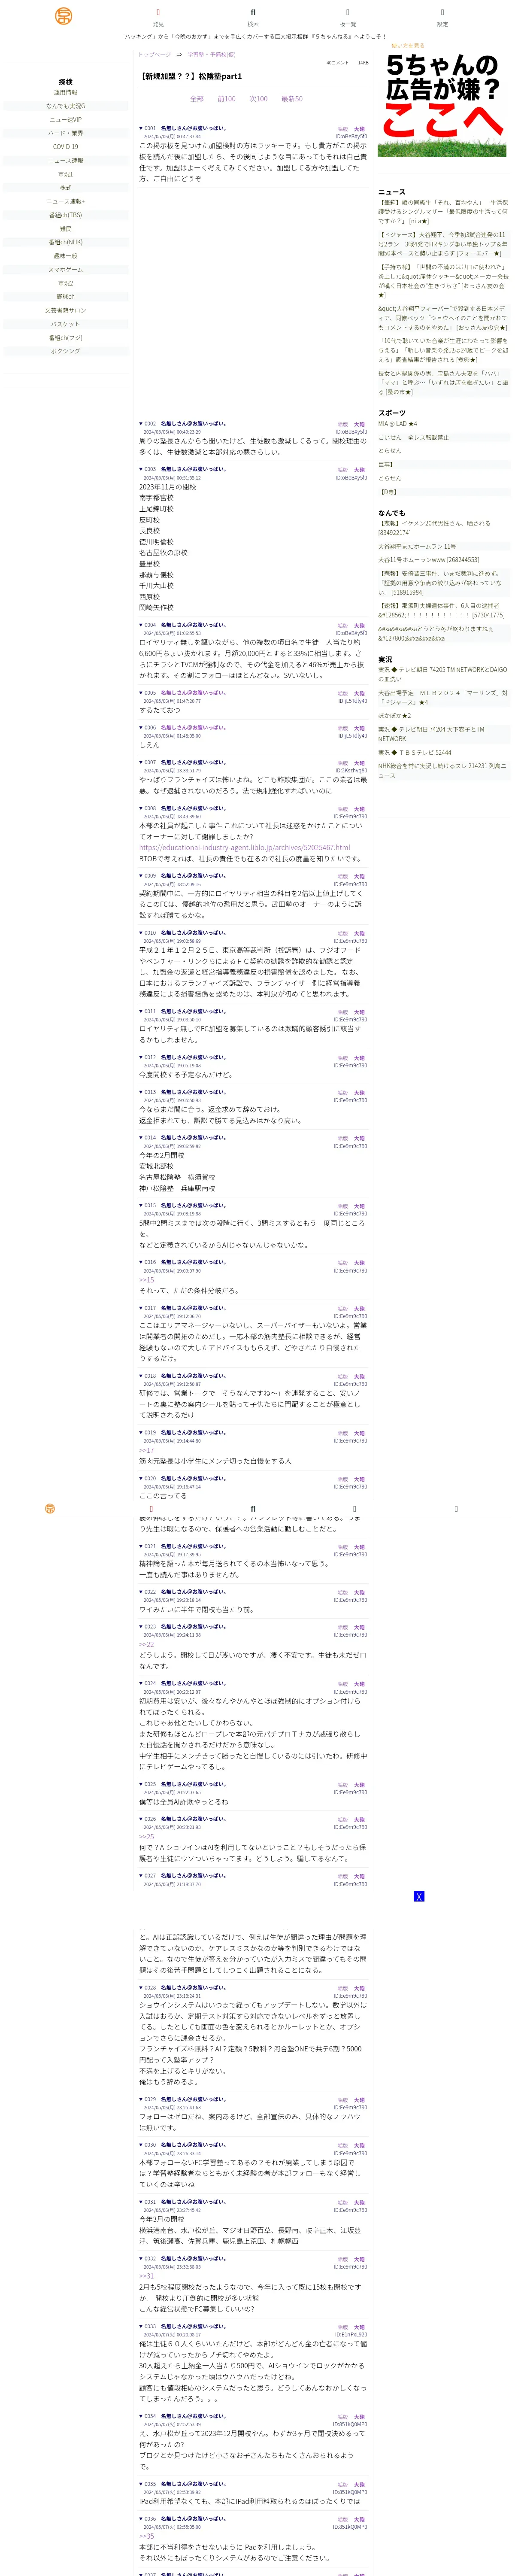The image size is (515, 2576).
Task: Click the small logo in the floating header bar
Action: [x=50, y=1509]
